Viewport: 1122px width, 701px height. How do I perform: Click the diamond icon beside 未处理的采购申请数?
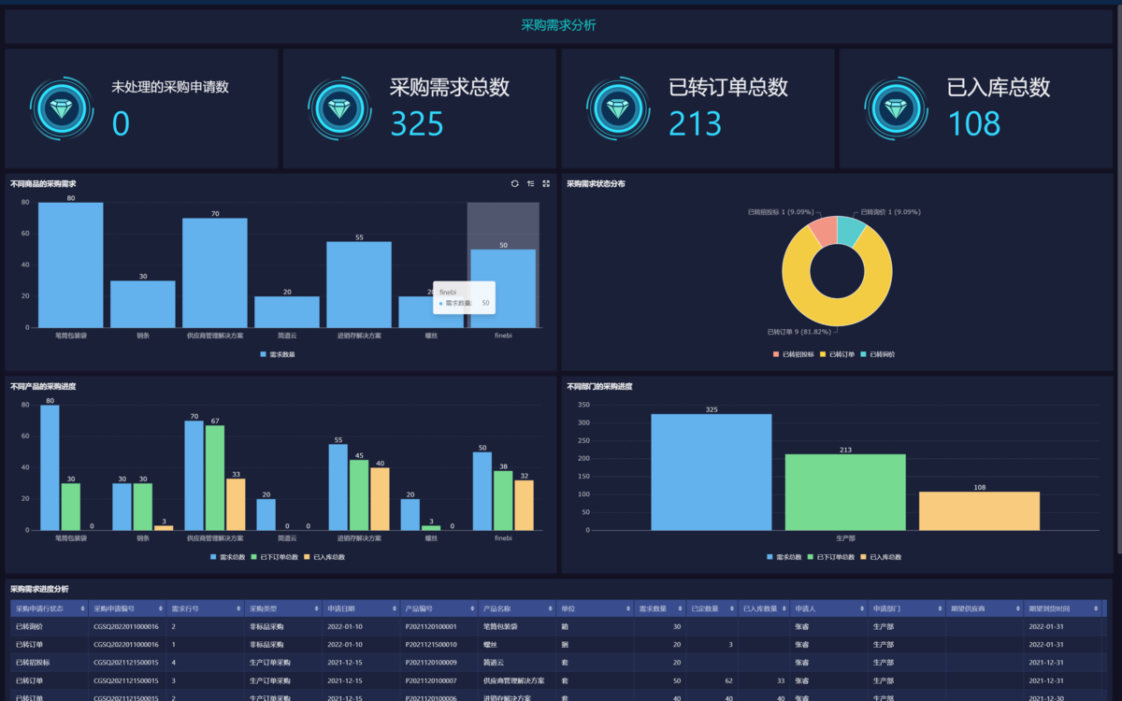coord(62,108)
